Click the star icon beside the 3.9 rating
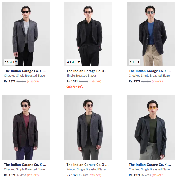 11,62
